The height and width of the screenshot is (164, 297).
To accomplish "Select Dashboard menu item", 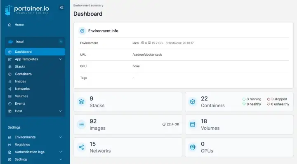I will tap(35, 52).
